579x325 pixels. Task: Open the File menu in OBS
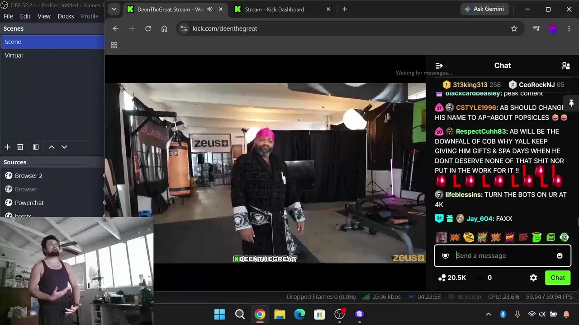tap(8, 16)
